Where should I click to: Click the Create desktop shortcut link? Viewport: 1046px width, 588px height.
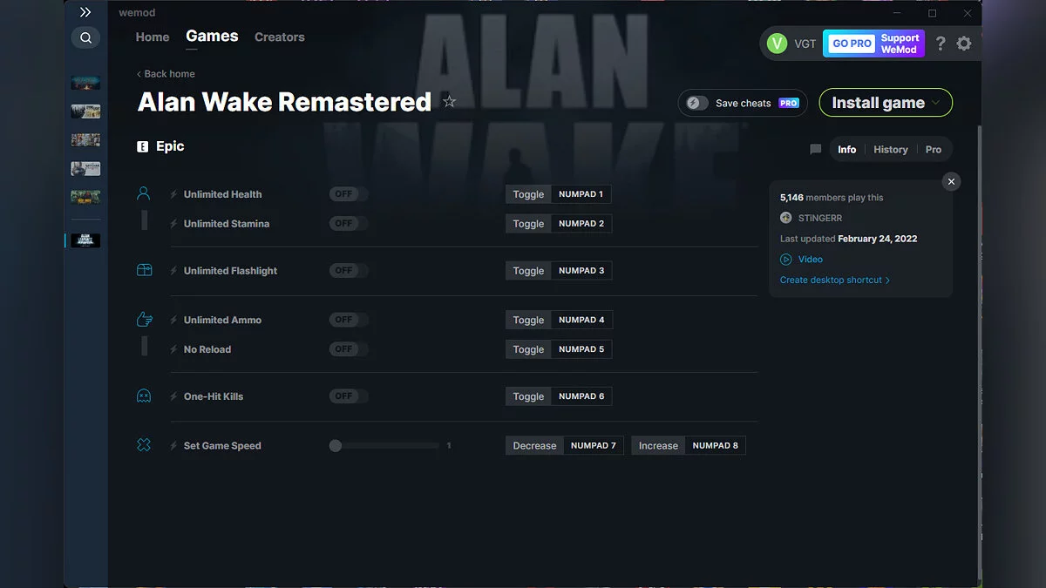831,280
